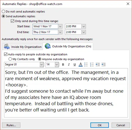Click the font color A icon
Screen dimensions: 132x130
tap(81, 65)
